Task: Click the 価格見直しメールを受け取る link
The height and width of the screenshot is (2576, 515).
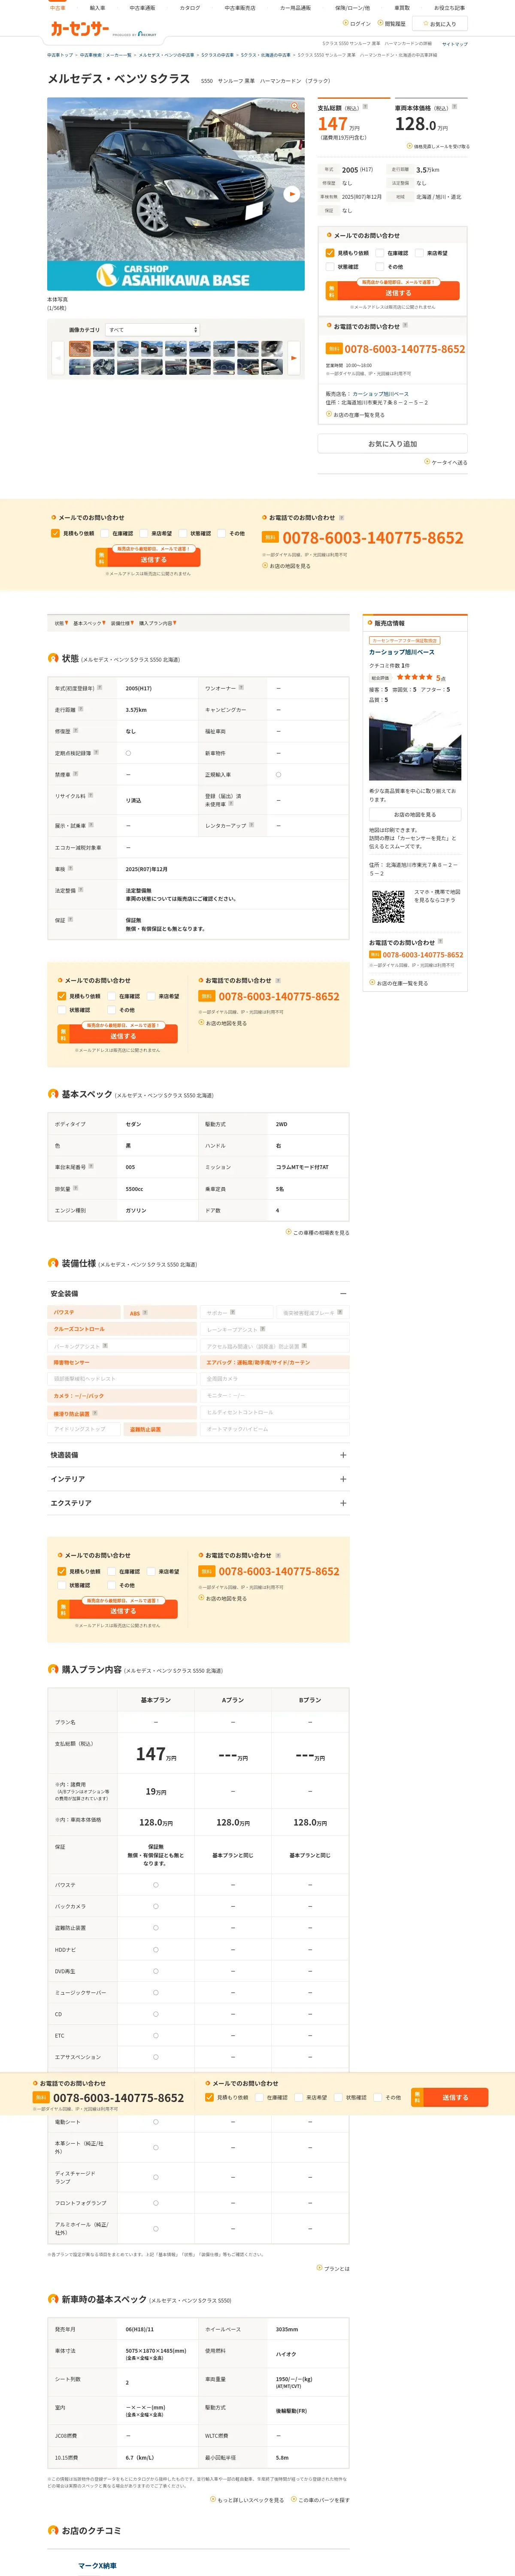Action: click(x=438, y=146)
